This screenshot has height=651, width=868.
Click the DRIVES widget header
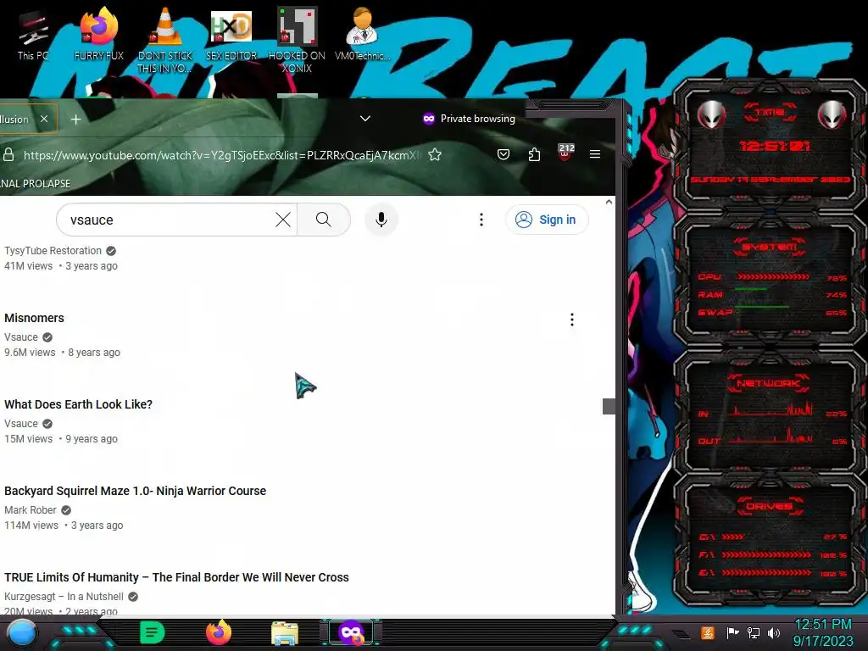pos(770,506)
